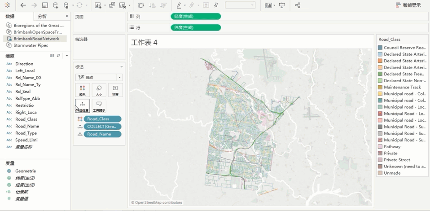Open the 自动 mark type dropdown
The width and height of the screenshot is (430, 211).
click(99, 77)
